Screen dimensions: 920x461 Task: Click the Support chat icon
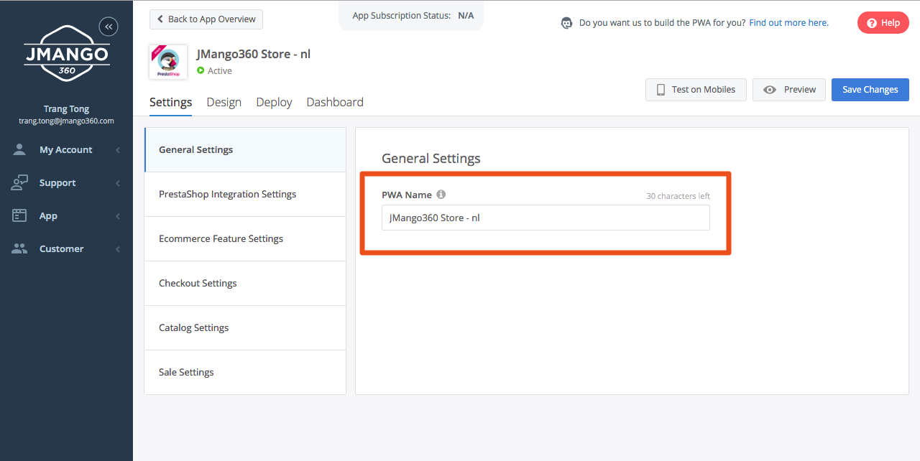(x=19, y=182)
